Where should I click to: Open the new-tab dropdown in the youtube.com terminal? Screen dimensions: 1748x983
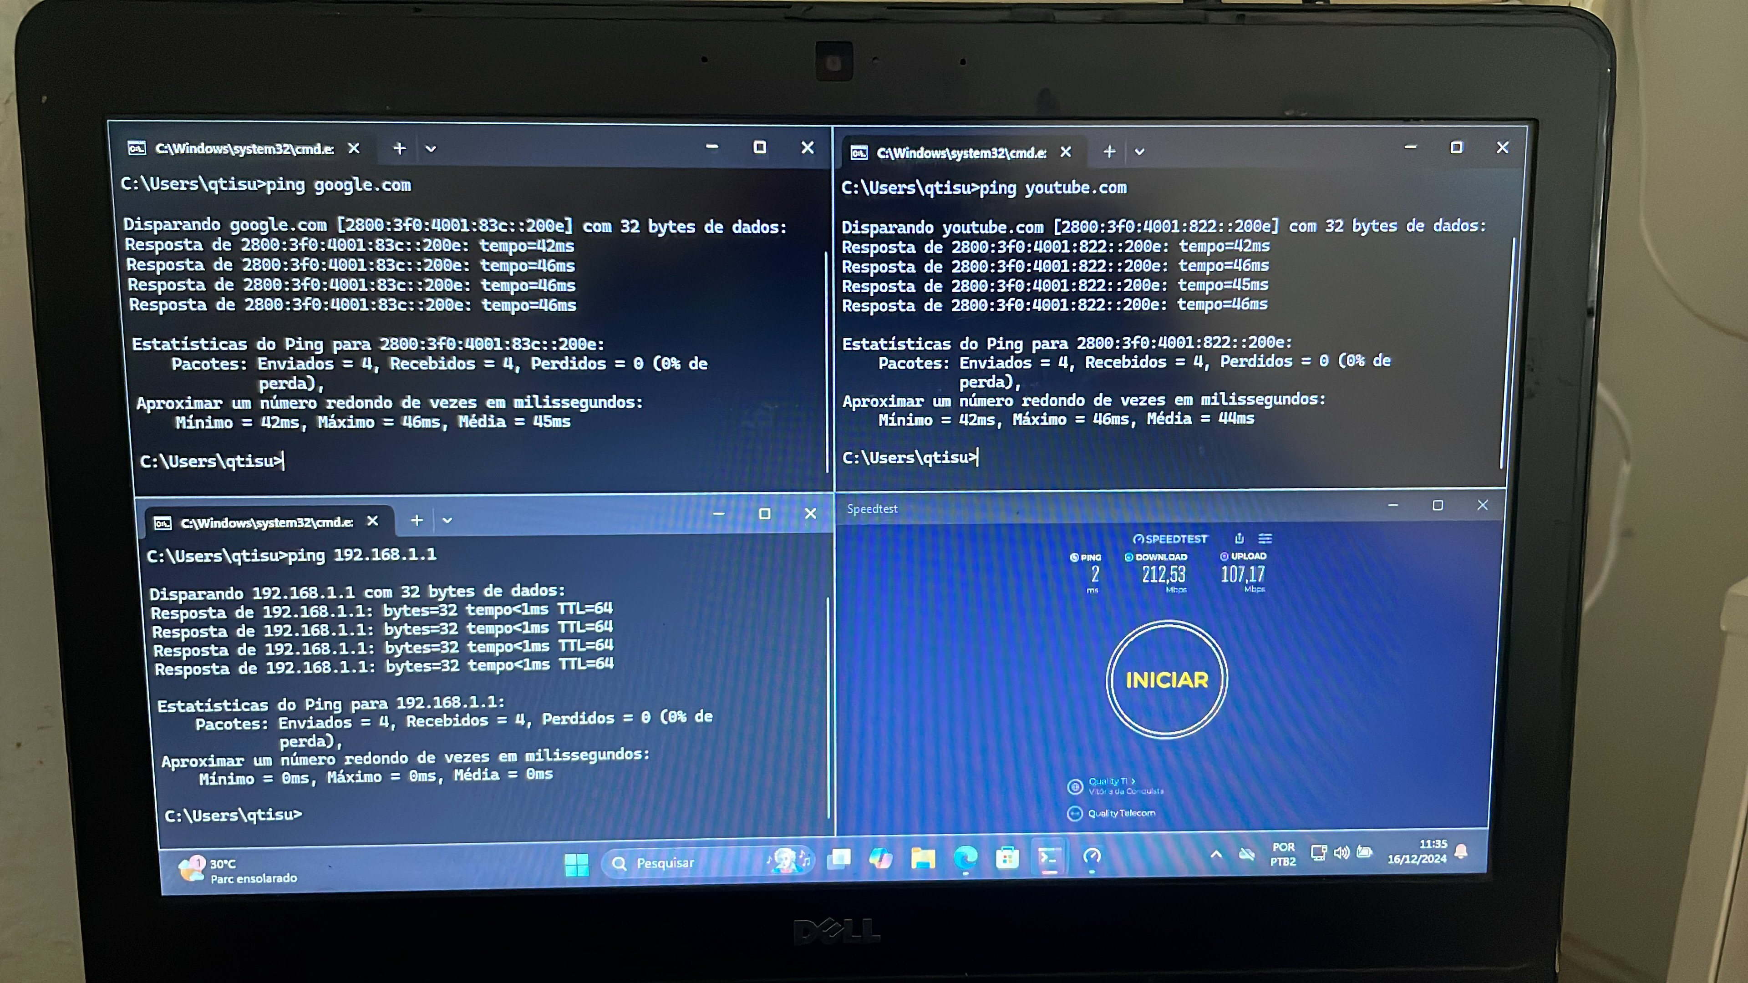[x=1139, y=152]
